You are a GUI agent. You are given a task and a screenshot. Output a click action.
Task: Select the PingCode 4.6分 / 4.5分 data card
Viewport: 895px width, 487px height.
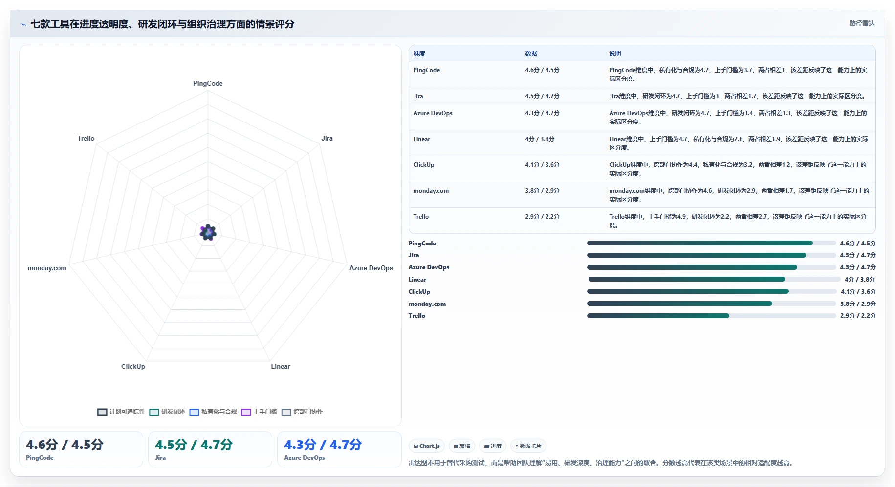tap(81, 449)
